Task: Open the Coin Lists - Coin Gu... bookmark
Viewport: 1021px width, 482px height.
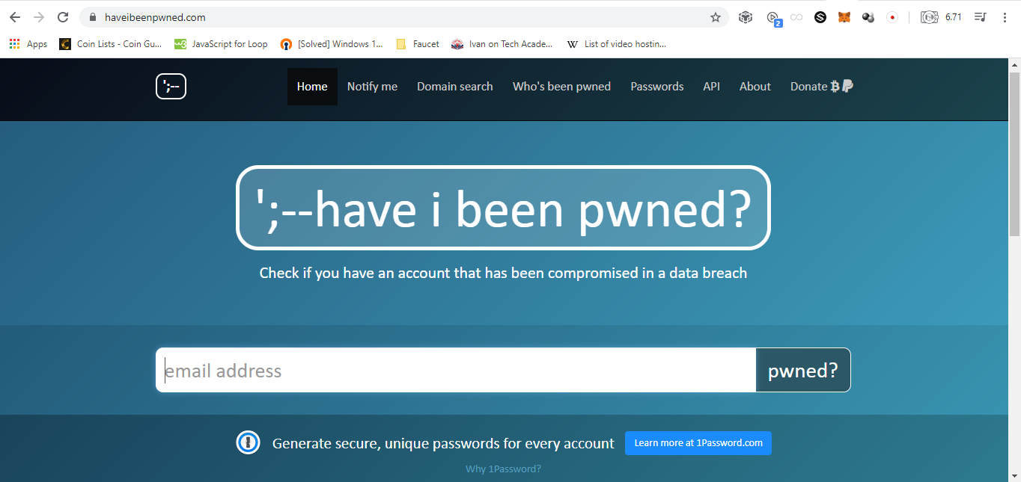Action: pos(111,44)
